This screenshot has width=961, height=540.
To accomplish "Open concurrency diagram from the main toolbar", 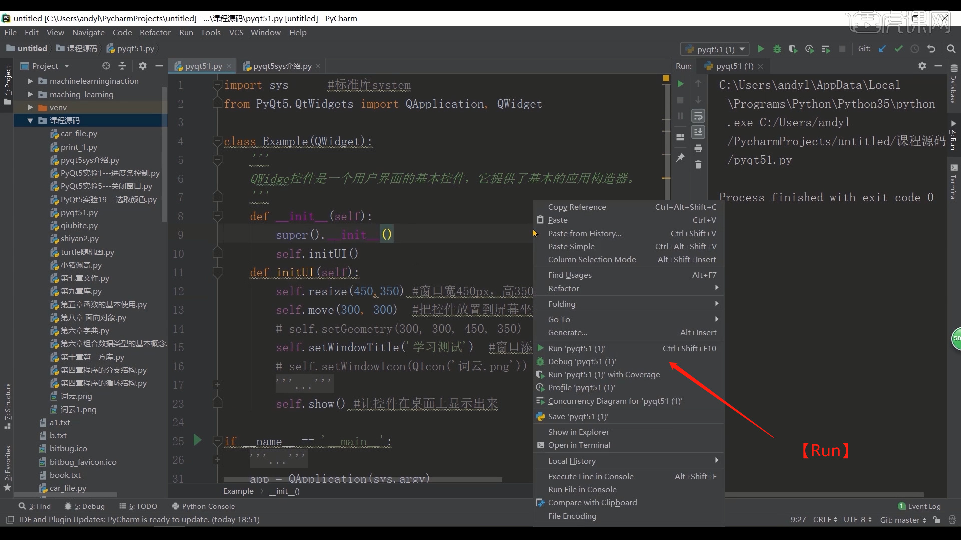I will pos(826,49).
